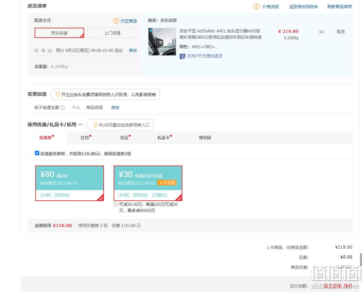
Task: Select 上门自提 pickup option
Action: (112, 33)
